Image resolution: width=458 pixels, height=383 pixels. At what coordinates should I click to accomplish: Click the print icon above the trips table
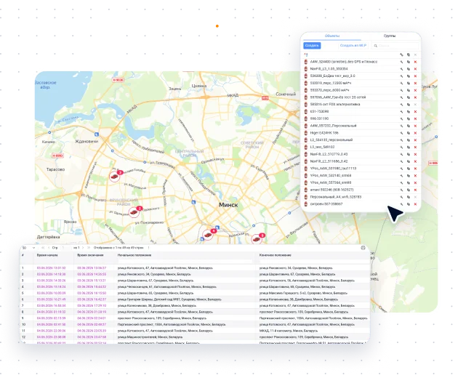[x=363, y=248]
